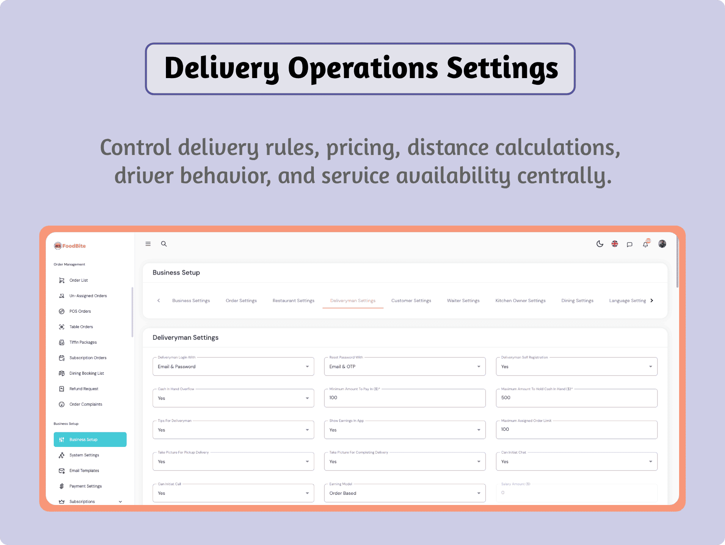Screen dimensions: 725x545
Task: Focus Maximum Assigned Order Limit field
Action: click(x=577, y=430)
